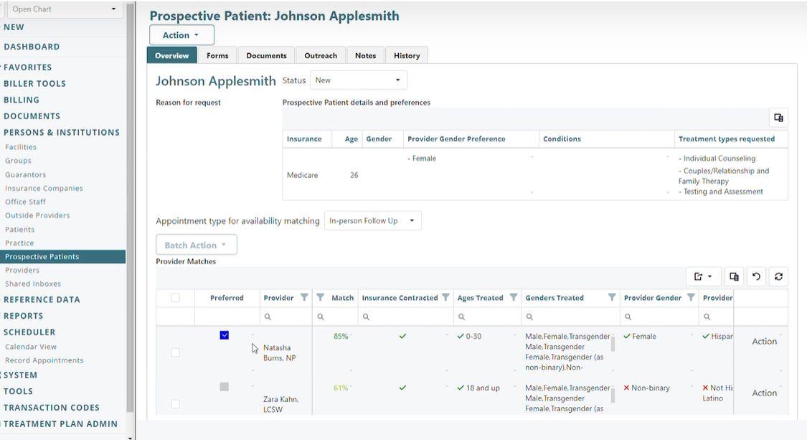807x440 pixels.
Task: Open Calendar View in the sidebar
Action: (31, 347)
